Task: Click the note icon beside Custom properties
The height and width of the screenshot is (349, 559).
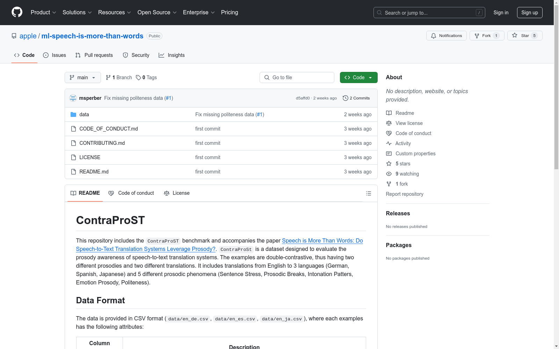Action: click(x=389, y=154)
